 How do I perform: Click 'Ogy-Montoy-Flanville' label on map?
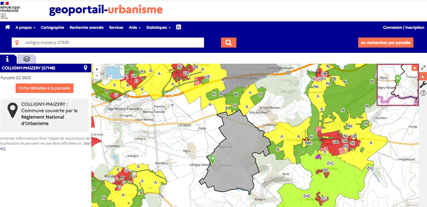click(x=124, y=109)
